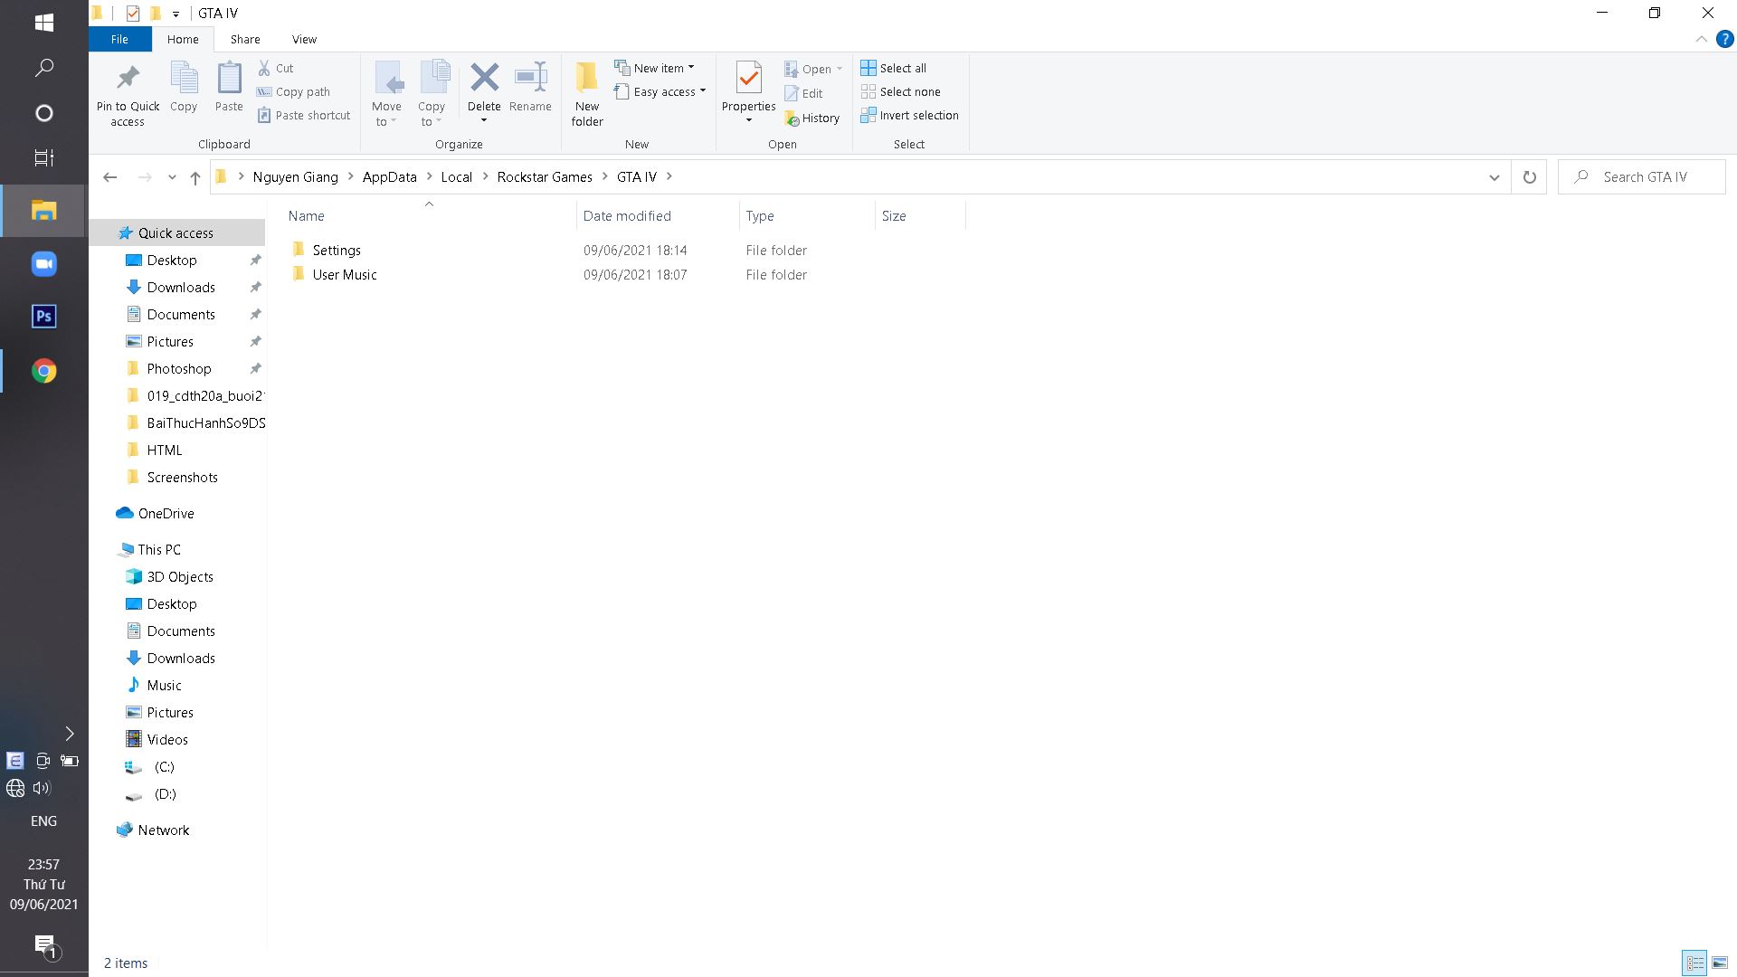Expand Easy access dropdown
The height and width of the screenshot is (977, 1737).
[703, 91]
